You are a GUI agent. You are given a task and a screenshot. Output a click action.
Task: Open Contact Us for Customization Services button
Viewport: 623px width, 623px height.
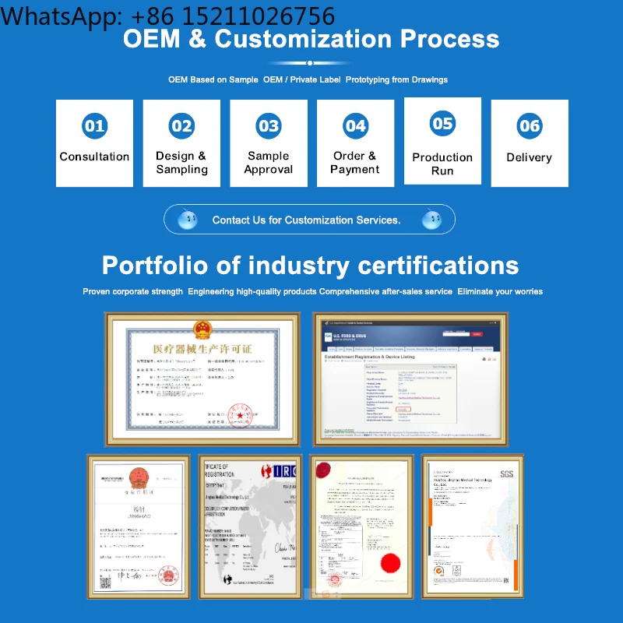tap(309, 220)
